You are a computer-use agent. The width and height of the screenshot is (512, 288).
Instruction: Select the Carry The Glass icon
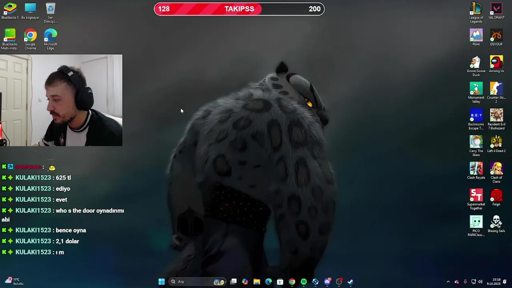[476, 146]
